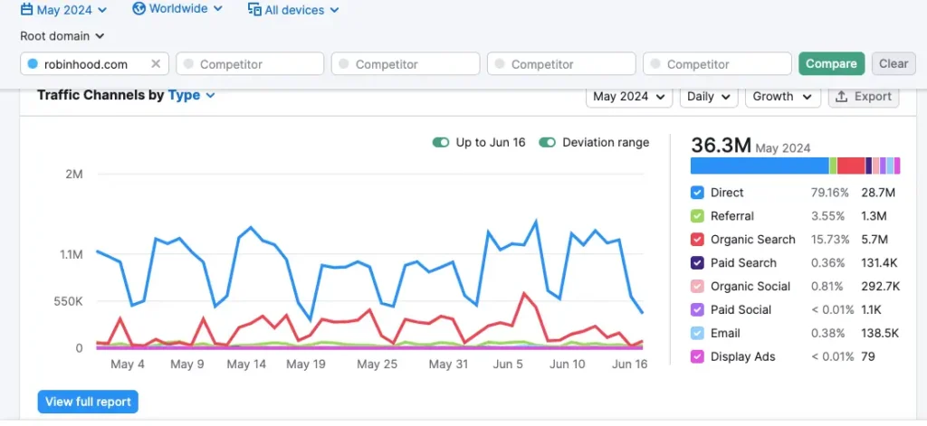Click the Paid Search 131.4K value
The image size is (927, 426).
(x=880, y=263)
